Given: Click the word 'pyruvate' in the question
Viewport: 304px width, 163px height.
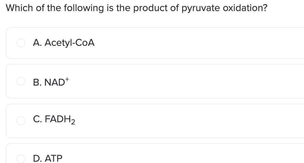Looking at the screenshot, I should 200,9.
